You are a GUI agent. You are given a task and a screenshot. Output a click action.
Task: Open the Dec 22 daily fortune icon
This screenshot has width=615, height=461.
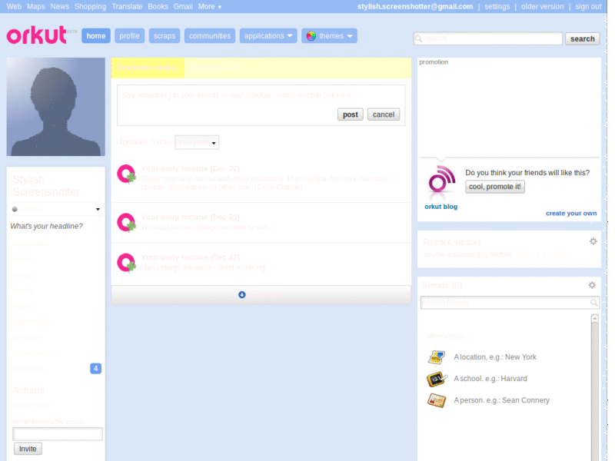point(126,263)
